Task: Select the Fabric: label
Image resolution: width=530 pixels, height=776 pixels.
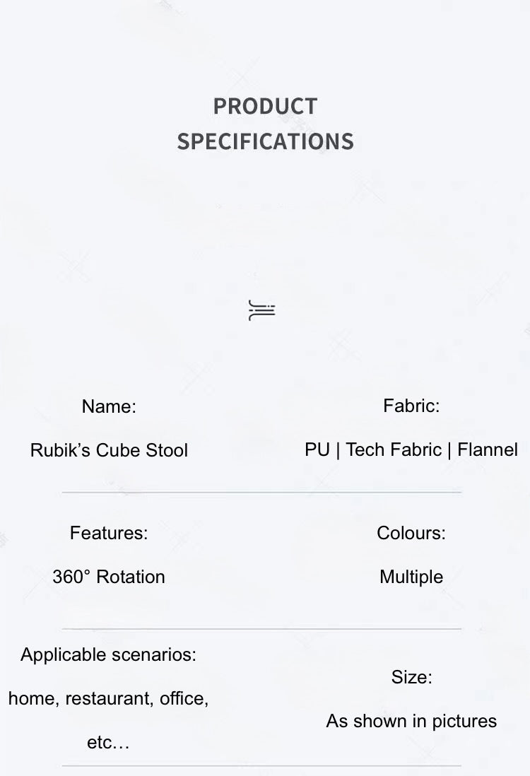Action: (411, 406)
